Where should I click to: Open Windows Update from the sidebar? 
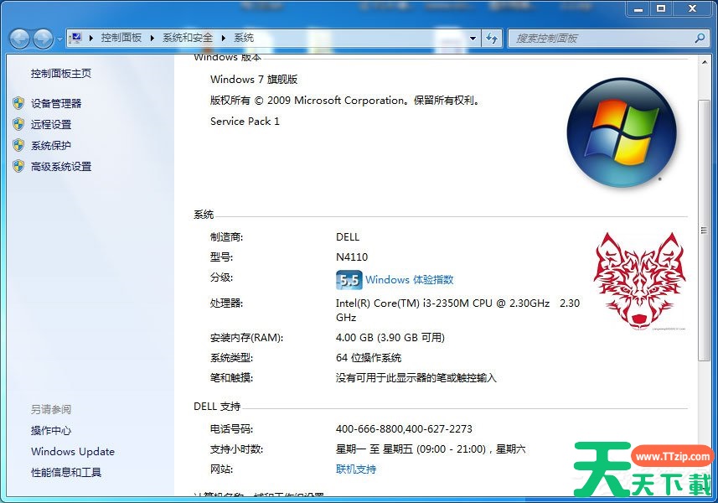point(73,451)
